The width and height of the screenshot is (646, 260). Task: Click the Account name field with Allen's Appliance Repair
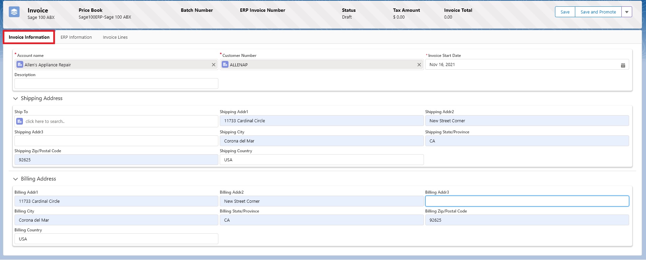116,65
